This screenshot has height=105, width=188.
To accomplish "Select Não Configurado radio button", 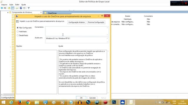I will coord(18,28).
